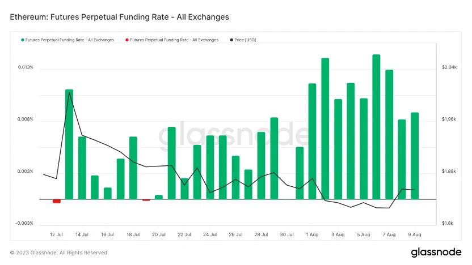This screenshot has height=265, width=472.
Task: Click the black Price [USD] legend dot
Action: tap(231, 40)
